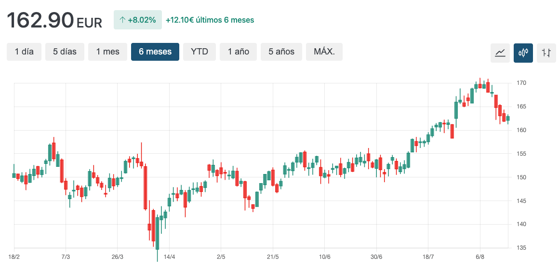Click the 18/2 date axis label
Image resolution: width=559 pixels, height=269 pixels.
coord(14,257)
